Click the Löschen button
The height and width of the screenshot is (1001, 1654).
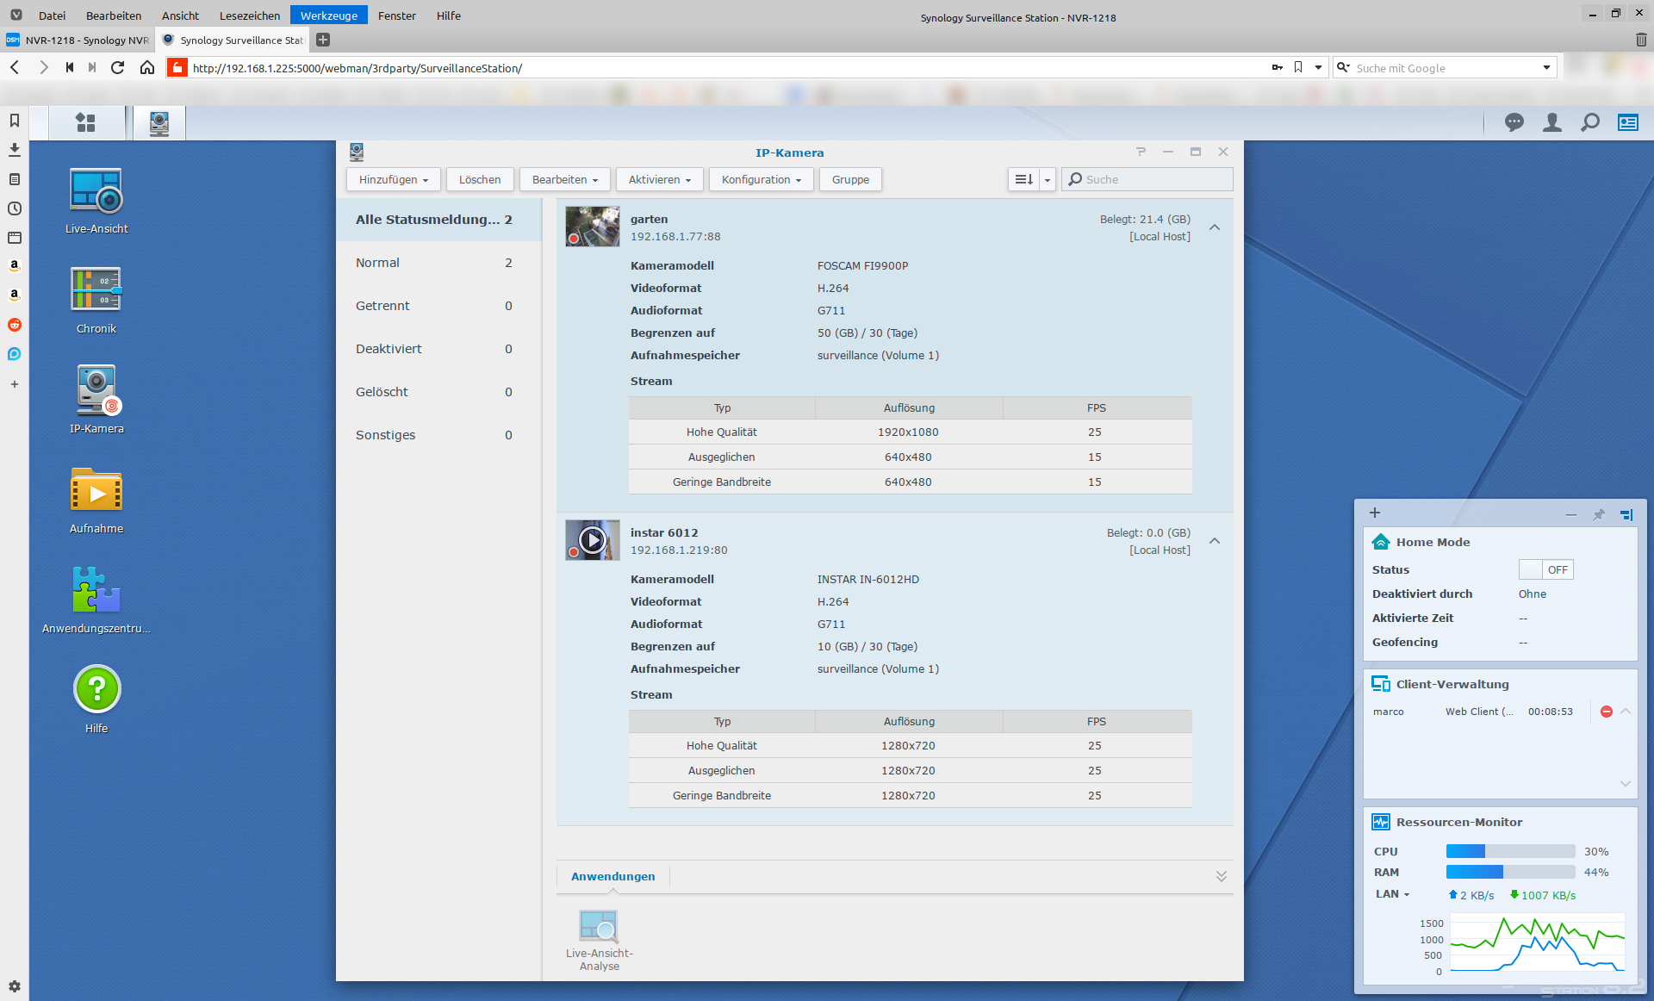pos(480,179)
